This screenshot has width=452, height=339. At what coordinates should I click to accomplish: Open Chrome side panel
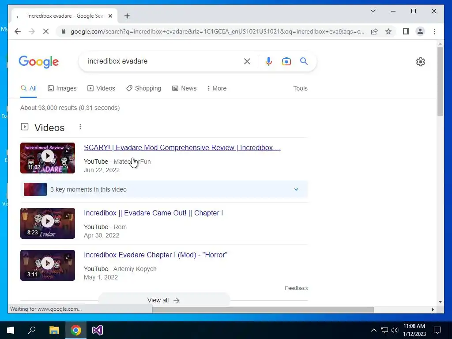click(x=406, y=31)
